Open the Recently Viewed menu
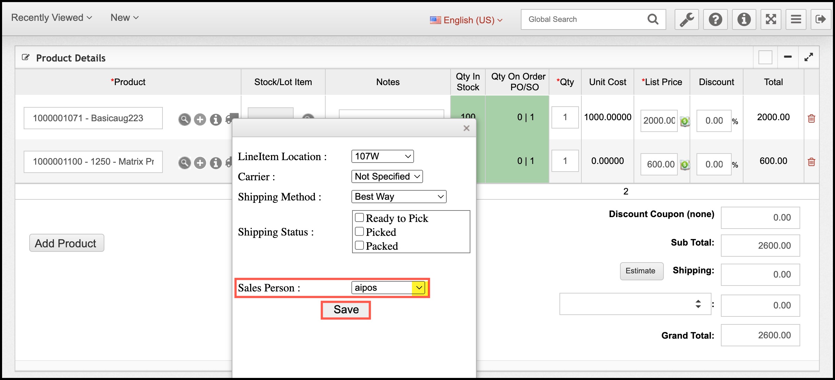 click(x=51, y=18)
